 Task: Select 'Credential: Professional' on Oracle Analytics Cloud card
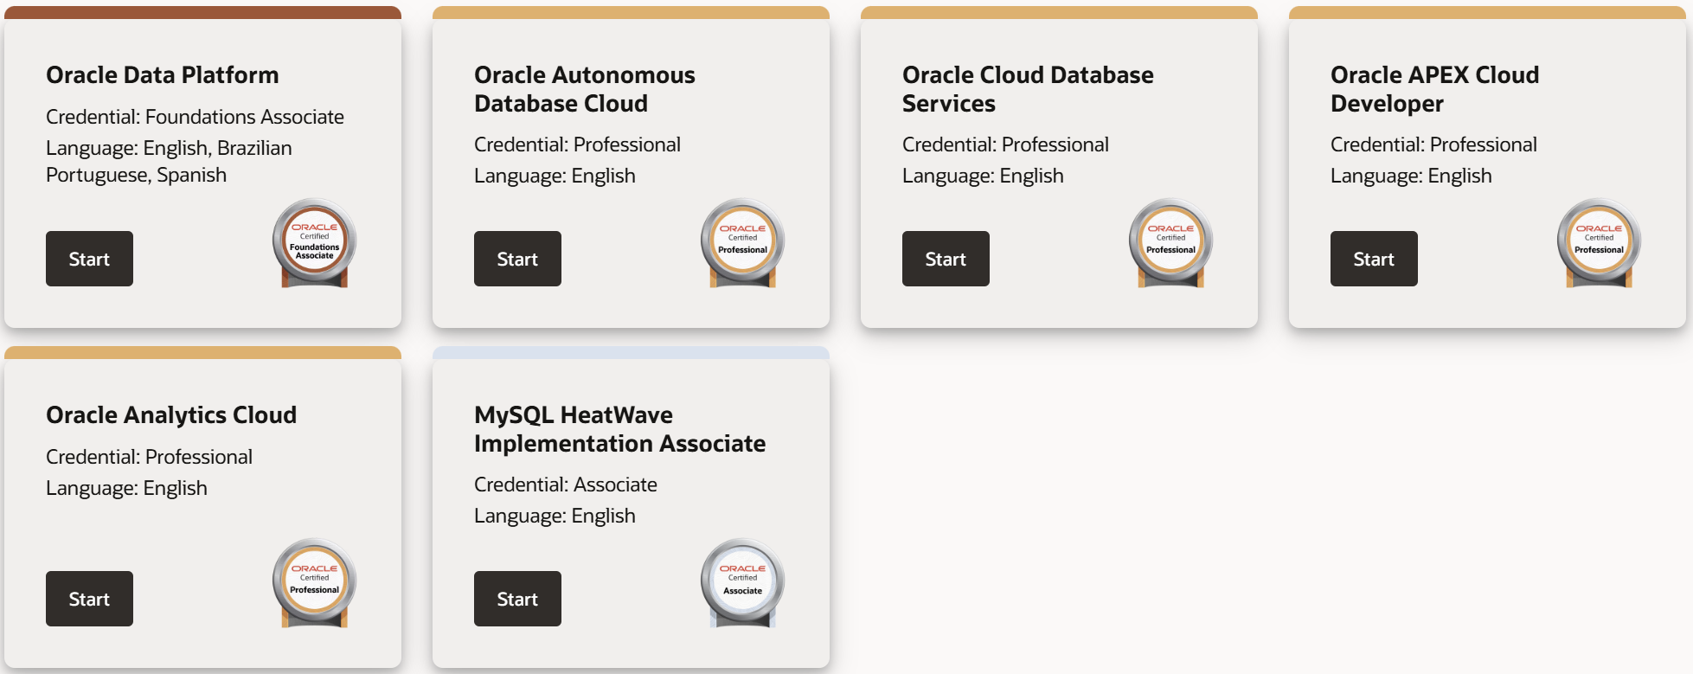pos(149,457)
